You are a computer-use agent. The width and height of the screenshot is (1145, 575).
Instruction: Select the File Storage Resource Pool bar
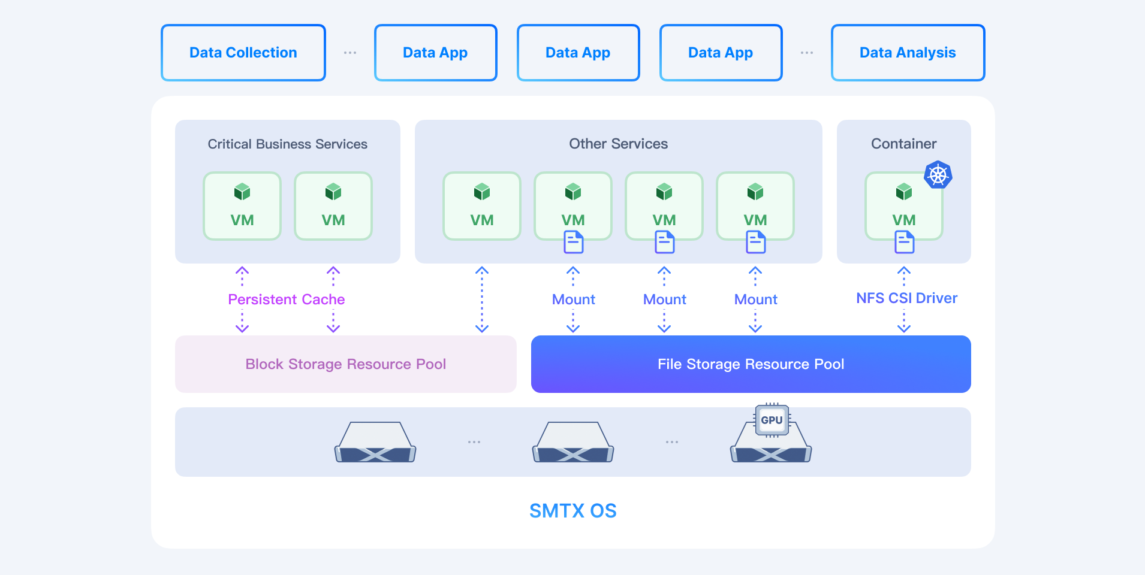coord(751,364)
